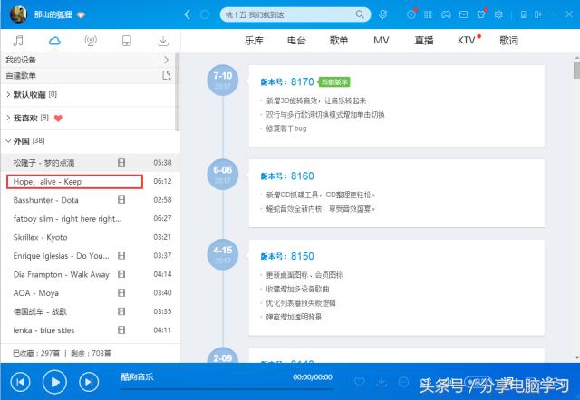This screenshot has width=580, height=400.
Task: Click MV icon on Dia Frampton row
Action: tap(121, 274)
